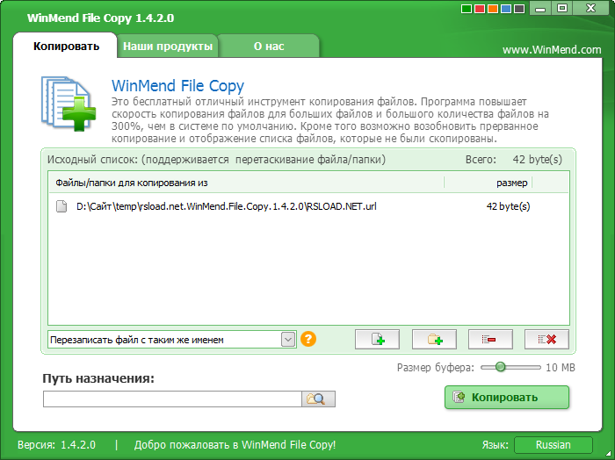The image size is (615, 460).
Task: Open the О нас tab
Action: tap(269, 47)
